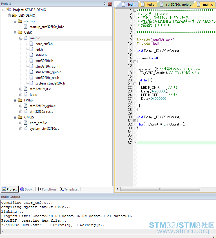Collapse the Project: STM32-DEMO root node
The width and height of the screenshot is (216, 238).
(x=4, y=10)
